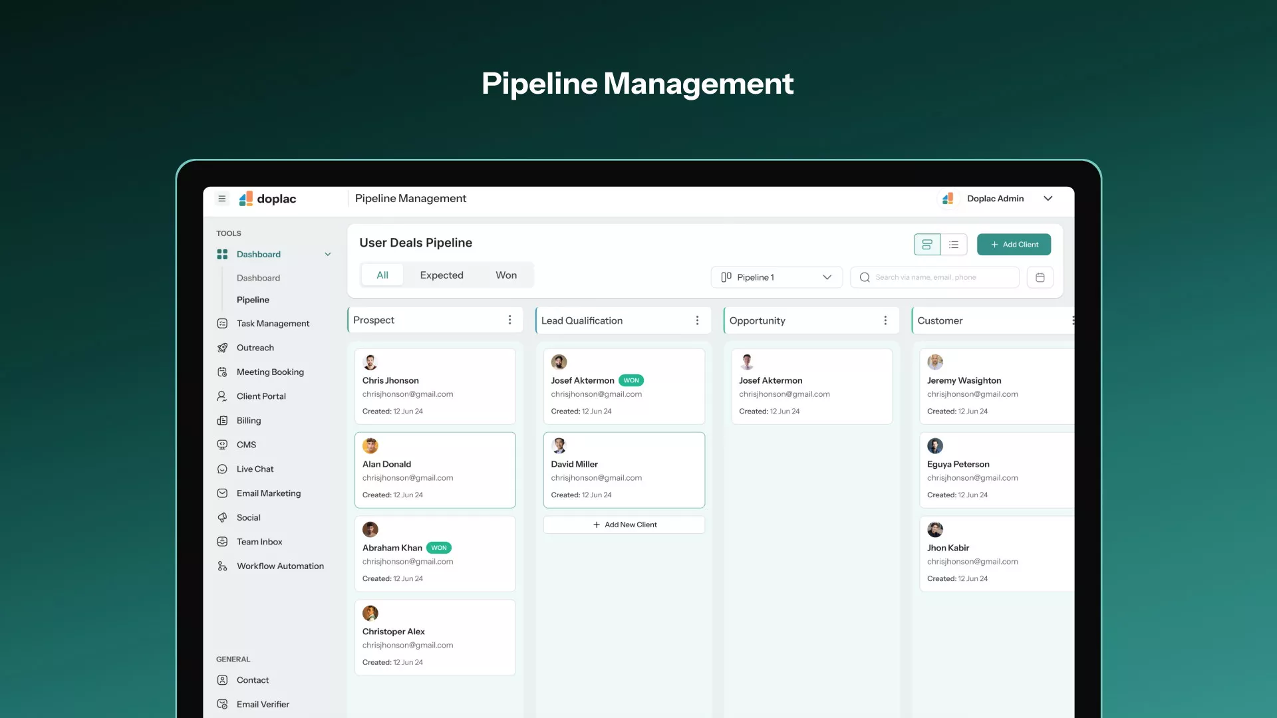Image resolution: width=1277 pixels, height=718 pixels.
Task: Click the Live Chat sidebar icon
Action: [222, 469]
